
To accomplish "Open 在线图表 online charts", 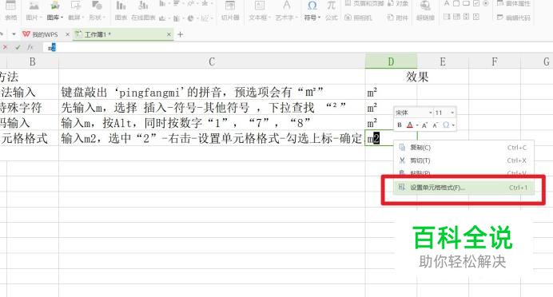I will point(143,10).
